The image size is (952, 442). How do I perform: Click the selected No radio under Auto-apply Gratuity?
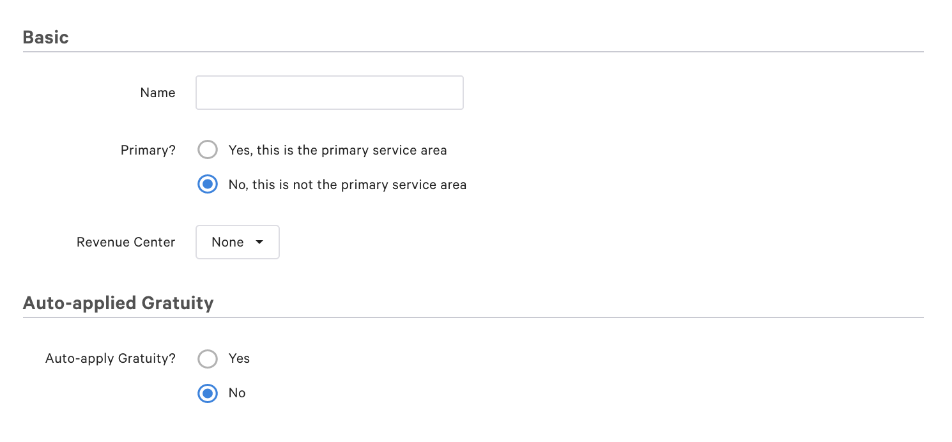coord(208,393)
